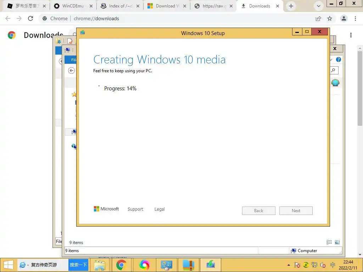
Task: Open Chrome main menu three dots
Action: tap(355, 18)
